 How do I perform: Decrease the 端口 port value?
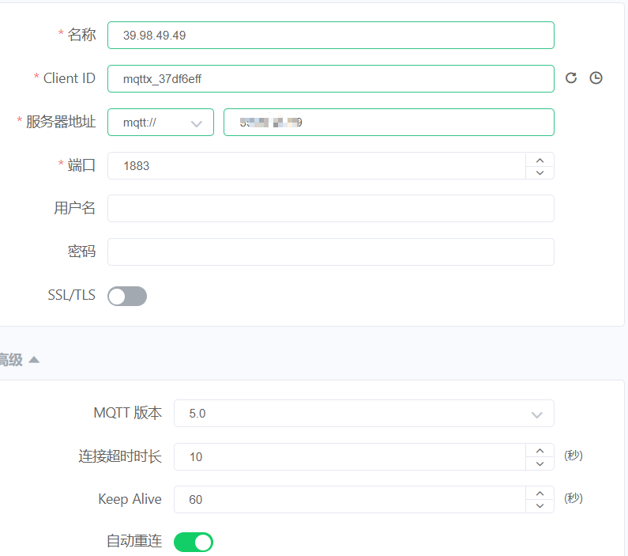[x=540, y=172]
